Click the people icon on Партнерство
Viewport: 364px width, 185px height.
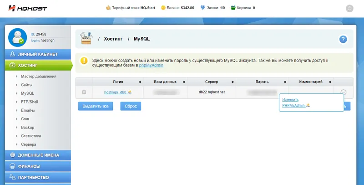point(13,177)
